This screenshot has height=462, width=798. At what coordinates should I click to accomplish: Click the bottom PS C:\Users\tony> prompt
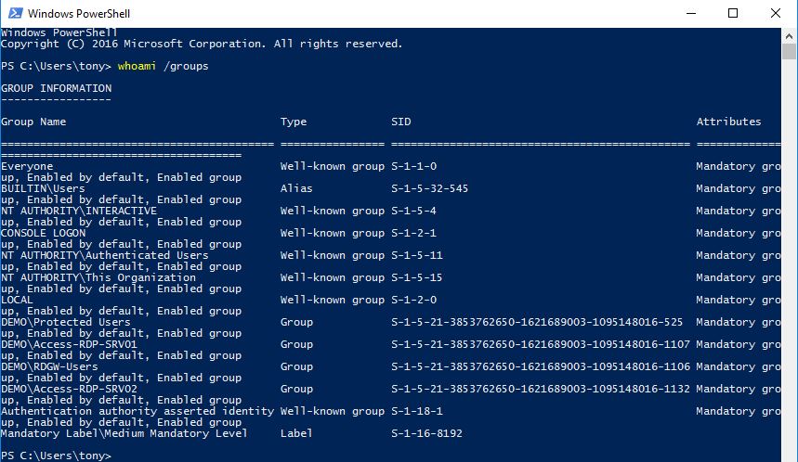(56, 456)
